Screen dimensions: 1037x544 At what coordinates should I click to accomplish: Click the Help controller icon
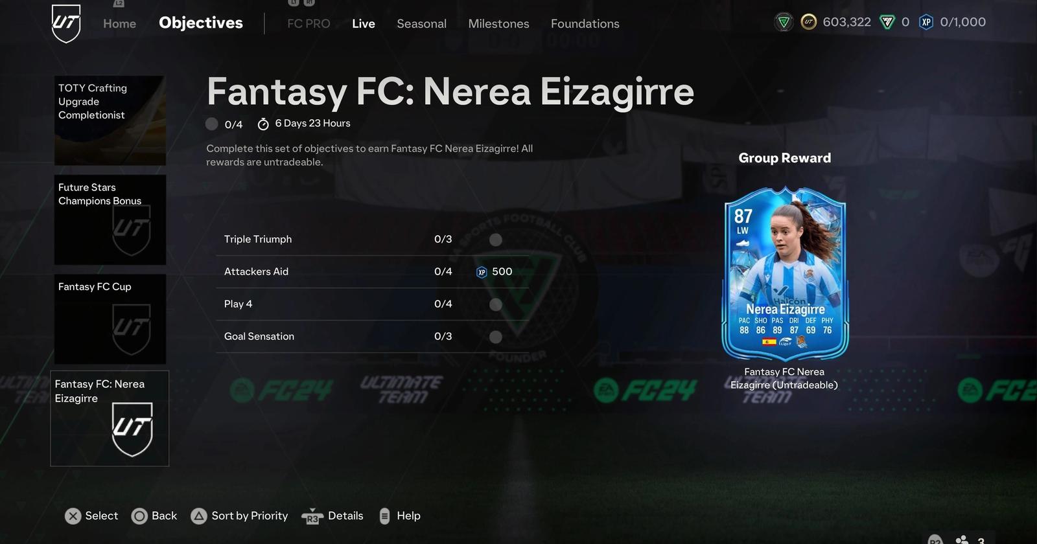tap(384, 516)
